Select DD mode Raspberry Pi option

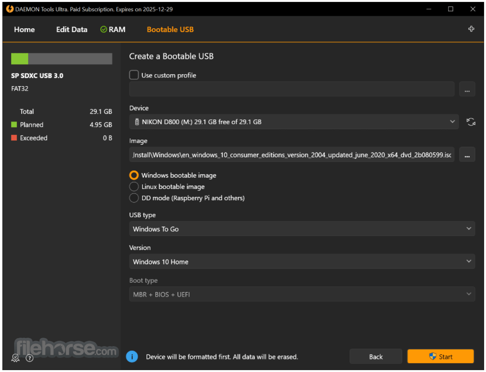134,198
